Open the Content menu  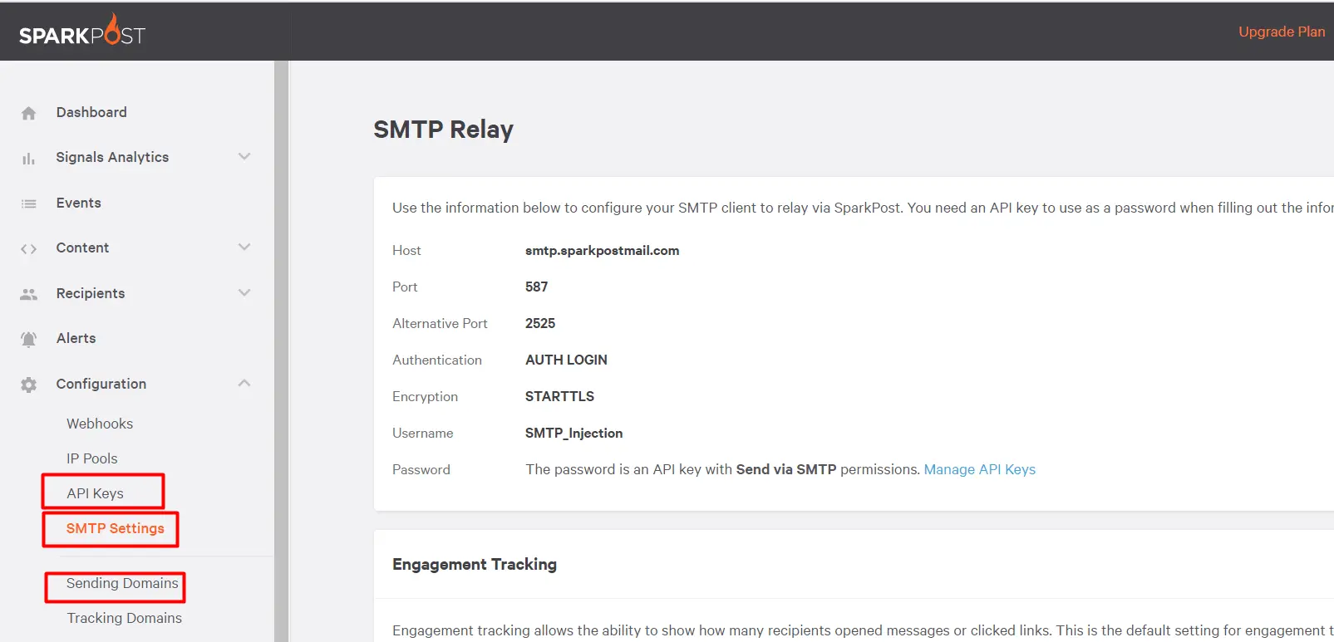coord(82,247)
